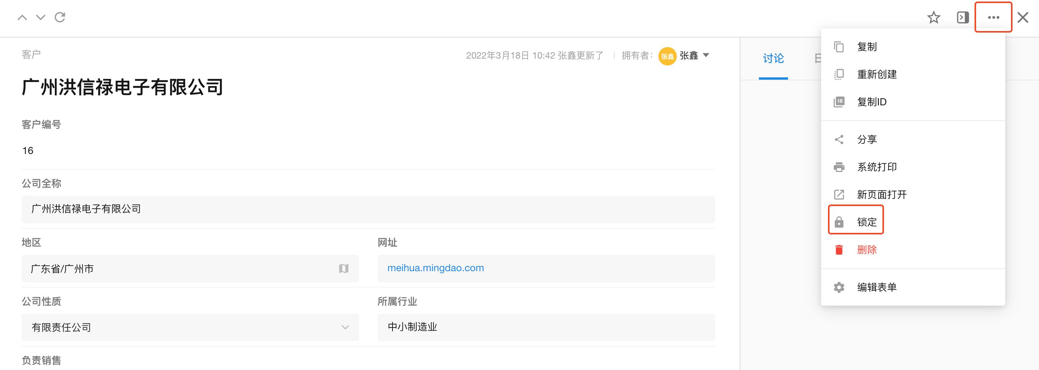
Task: Star this record as favorite
Action: pos(933,17)
